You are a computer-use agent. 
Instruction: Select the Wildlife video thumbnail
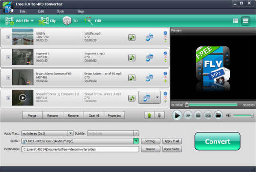(23, 37)
